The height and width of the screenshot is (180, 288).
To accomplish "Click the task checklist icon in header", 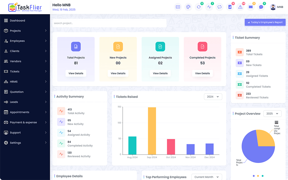I will click(x=178, y=7).
